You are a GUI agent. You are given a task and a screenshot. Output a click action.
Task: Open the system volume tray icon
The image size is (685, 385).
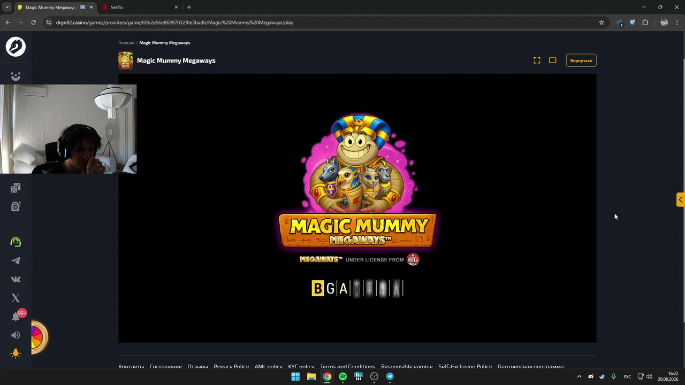(649, 376)
